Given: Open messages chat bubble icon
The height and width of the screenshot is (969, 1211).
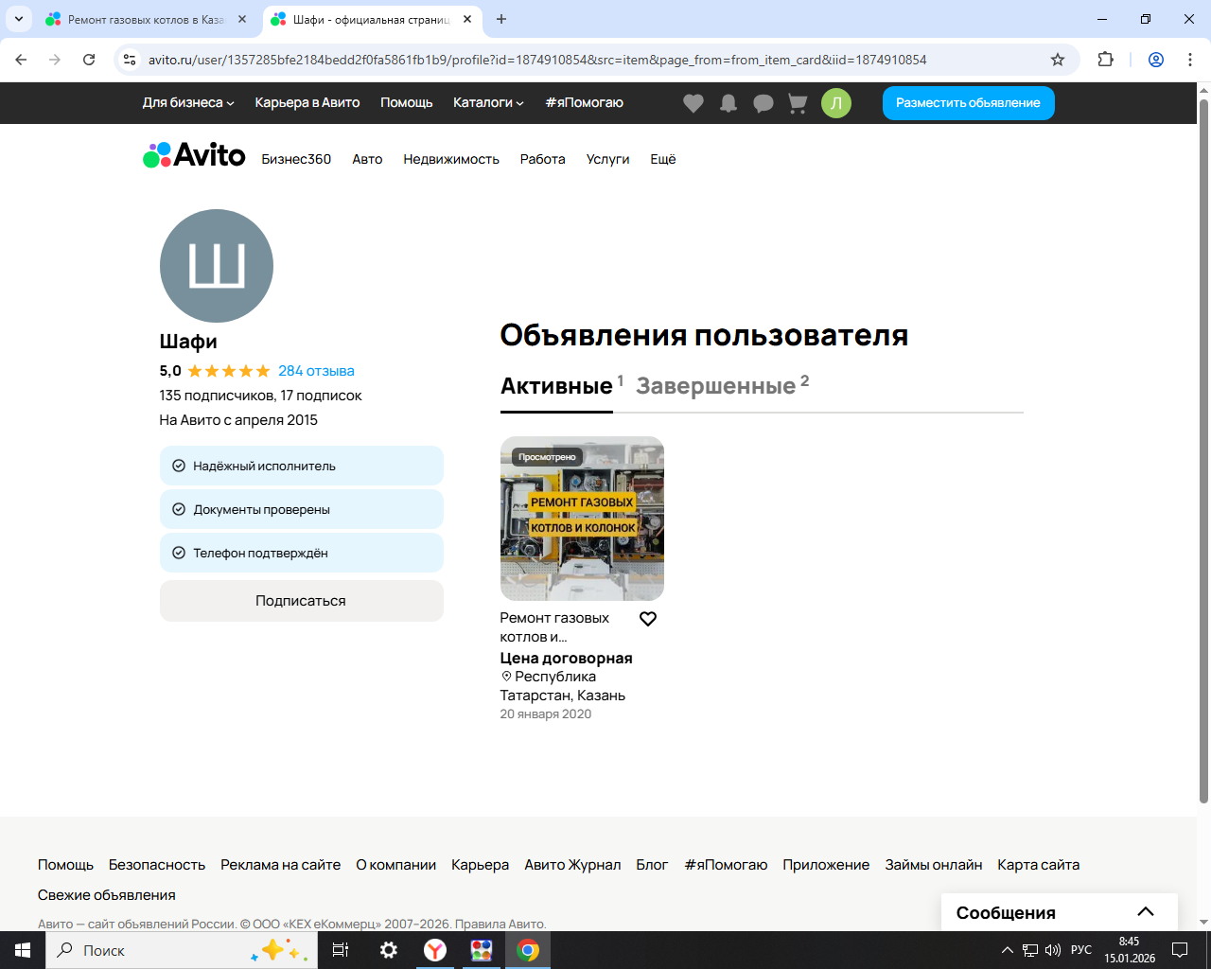Looking at the screenshot, I should pos(763,103).
